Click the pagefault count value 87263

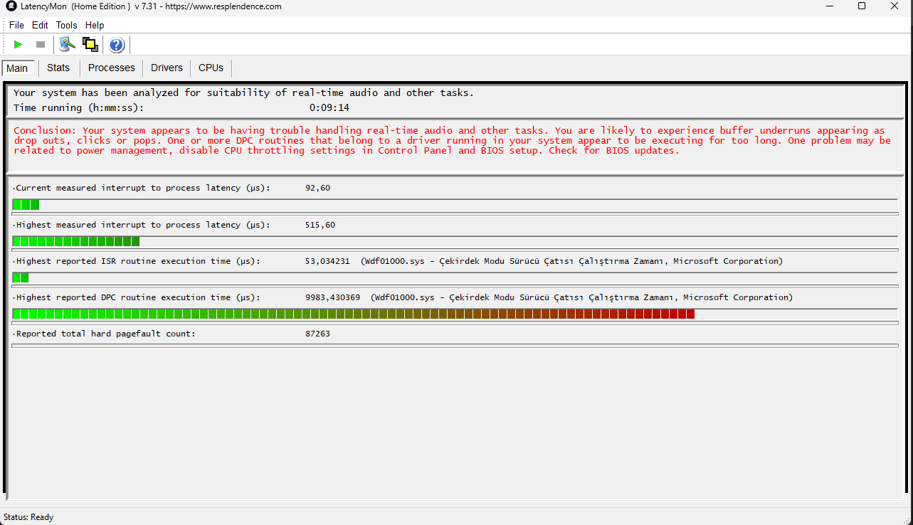pos(317,334)
